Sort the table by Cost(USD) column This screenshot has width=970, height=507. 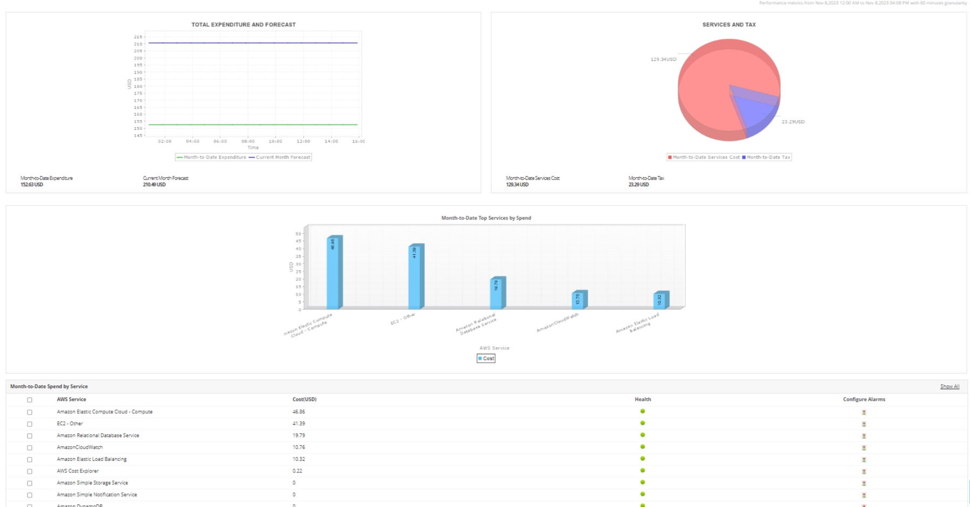(x=304, y=399)
